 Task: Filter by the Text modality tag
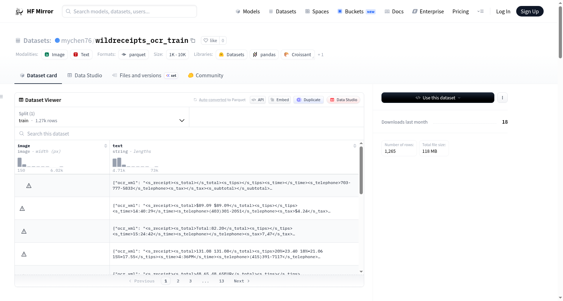tap(81, 54)
